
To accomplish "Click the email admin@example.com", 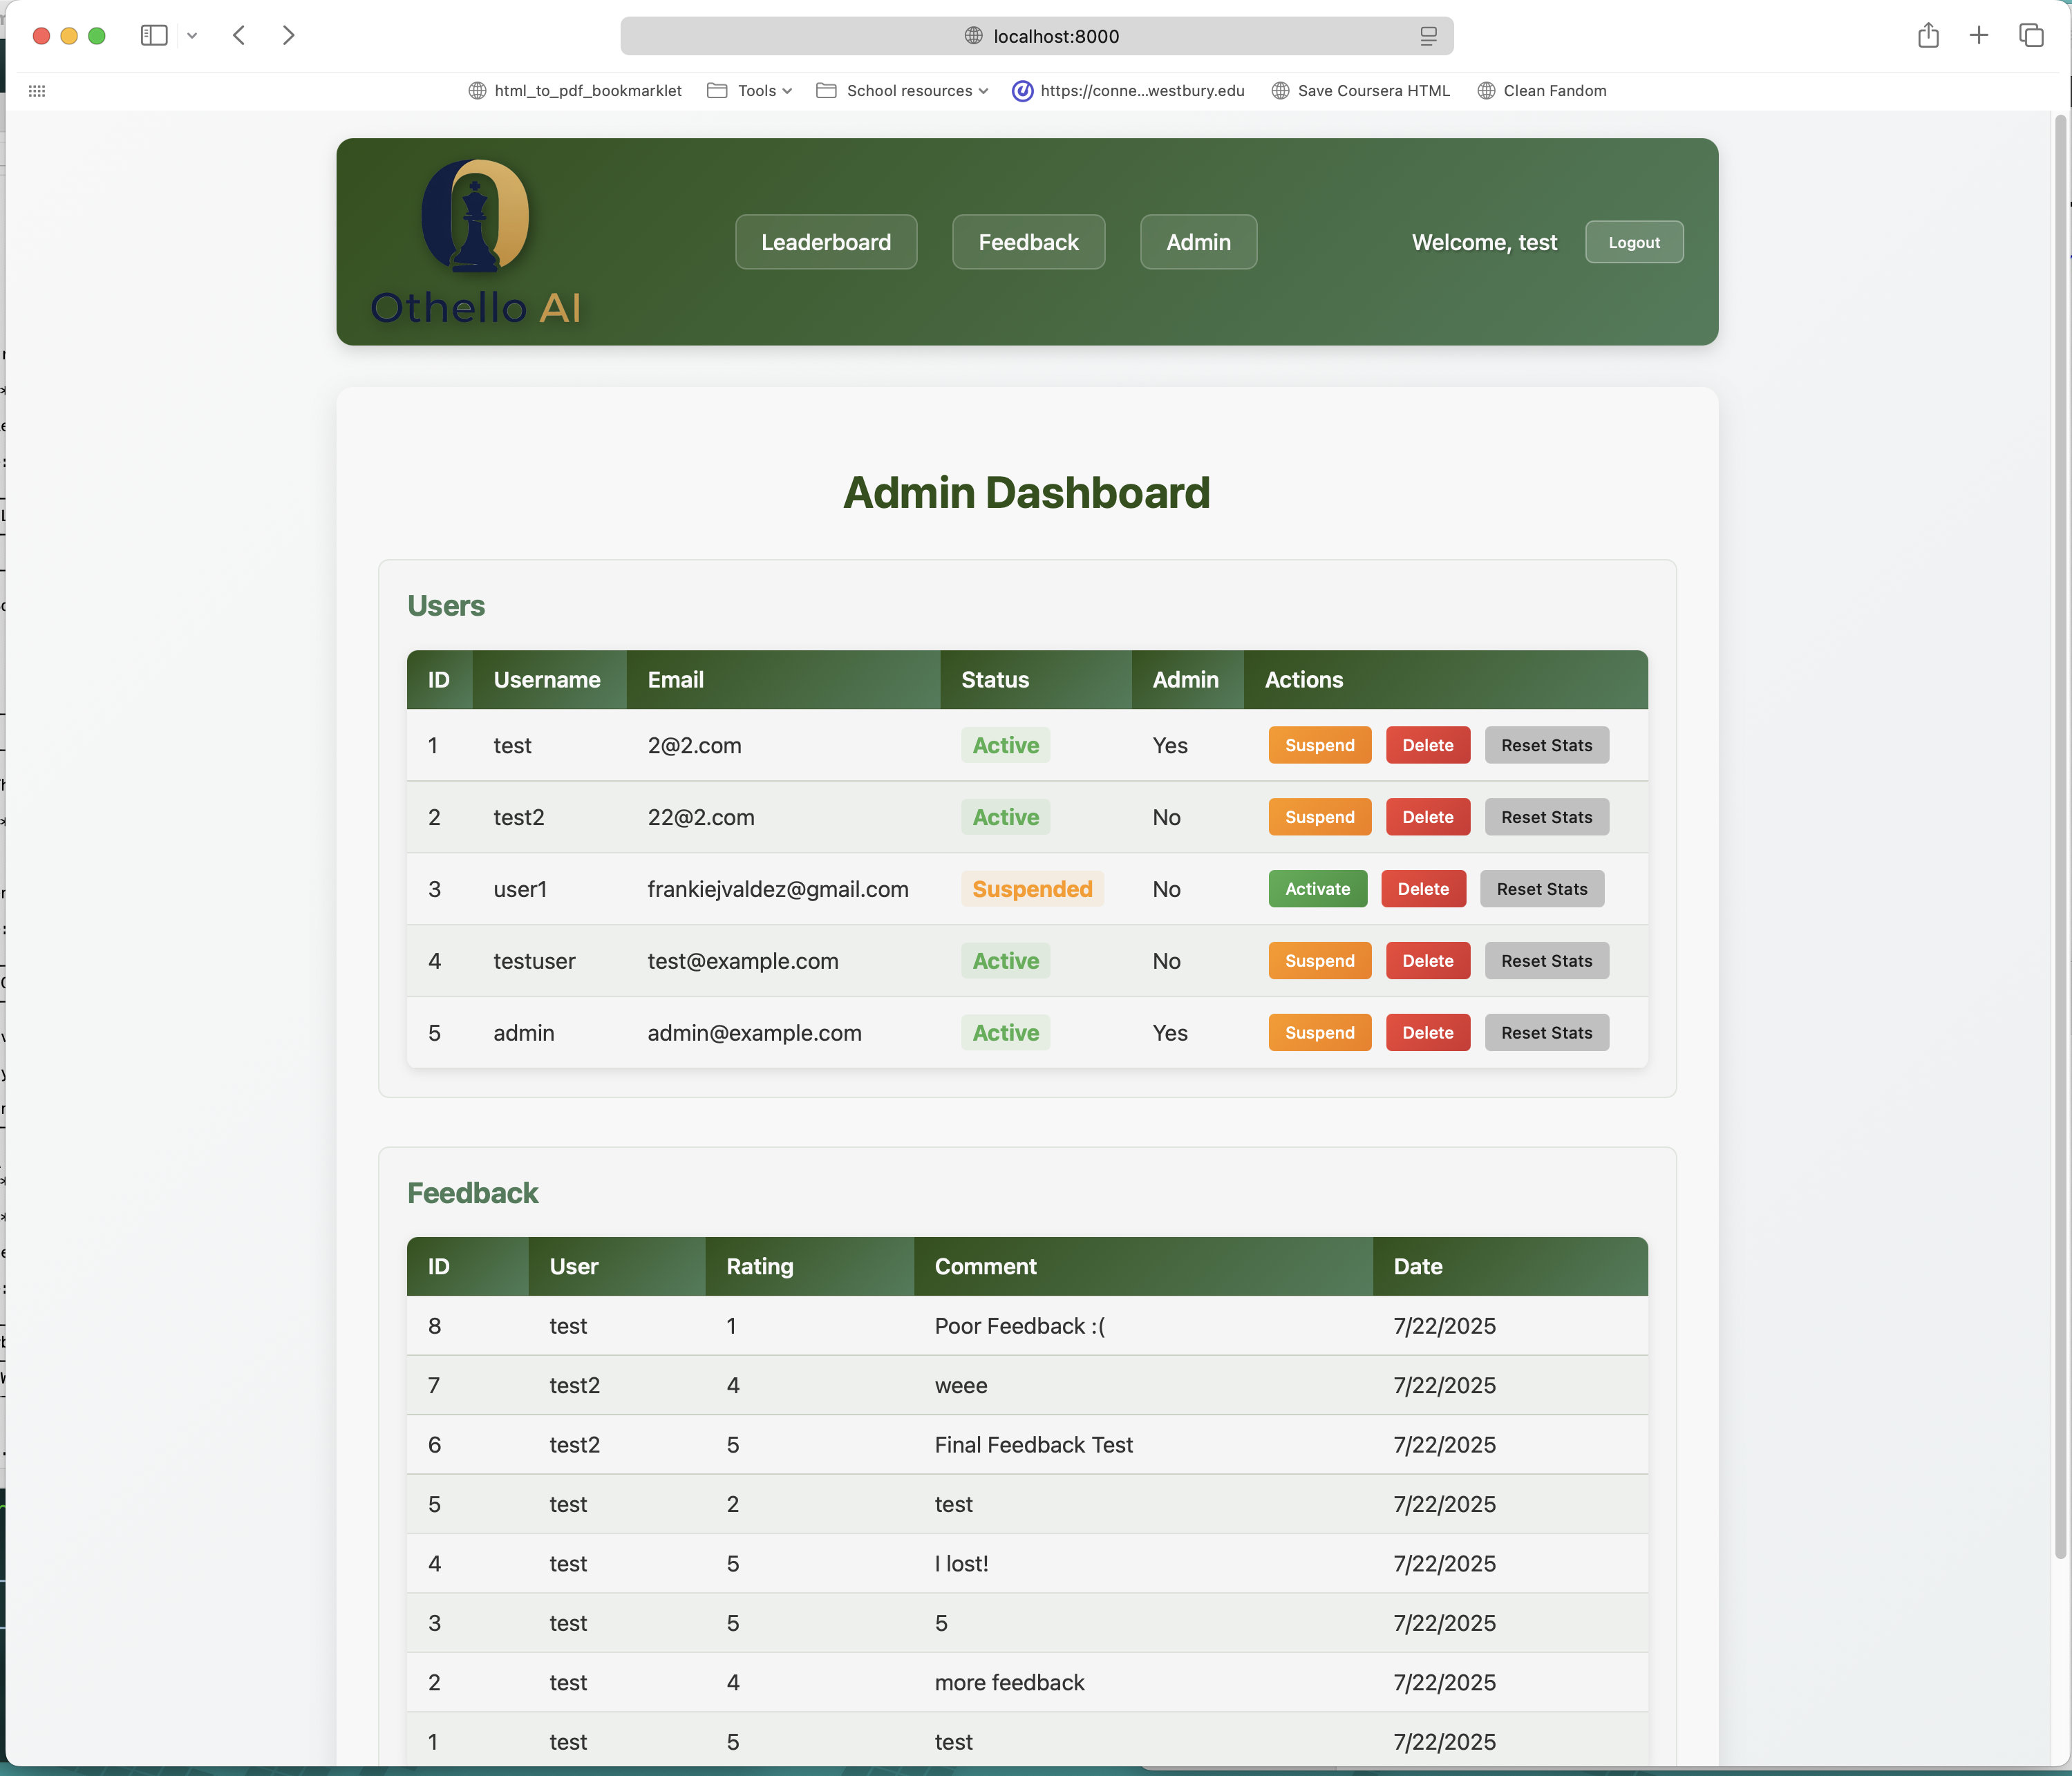I will point(754,1033).
